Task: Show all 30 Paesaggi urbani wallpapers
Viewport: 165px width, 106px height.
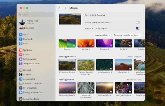Action: pos(134,80)
